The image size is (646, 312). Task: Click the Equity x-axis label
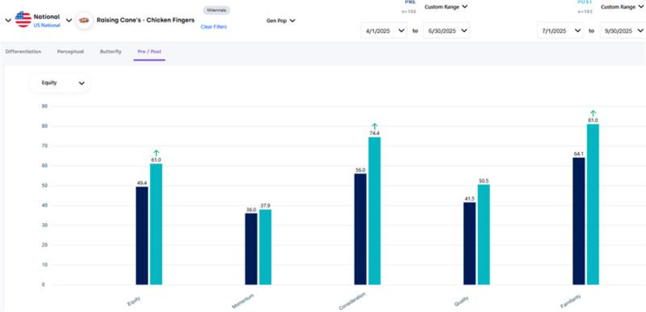(134, 300)
